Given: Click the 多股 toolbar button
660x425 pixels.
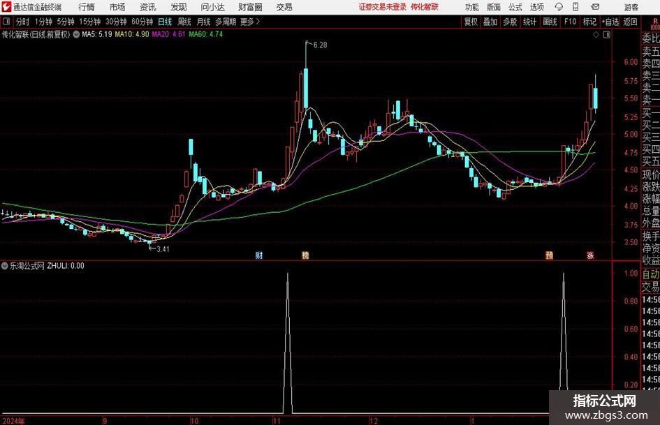Looking at the screenshot, I should click(x=510, y=22).
